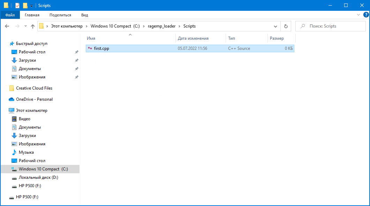Open Быстрый доступ in the navigation pane
This screenshot has height=206, width=370.
point(32,44)
